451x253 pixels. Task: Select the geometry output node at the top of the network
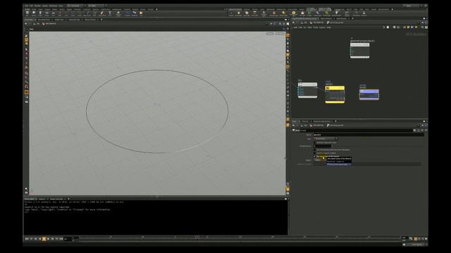(360, 50)
